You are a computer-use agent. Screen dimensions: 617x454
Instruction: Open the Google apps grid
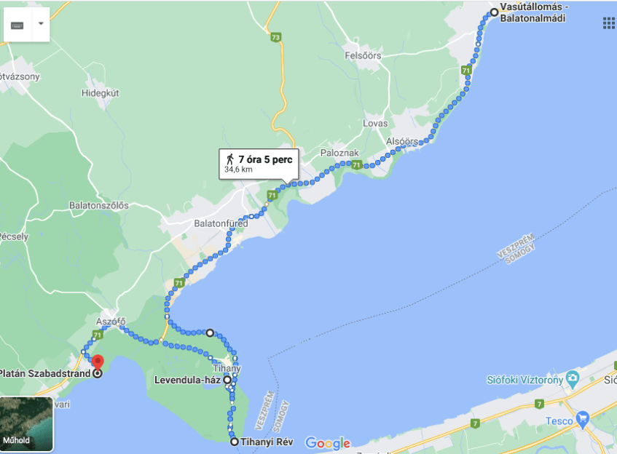(x=609, y=23)
